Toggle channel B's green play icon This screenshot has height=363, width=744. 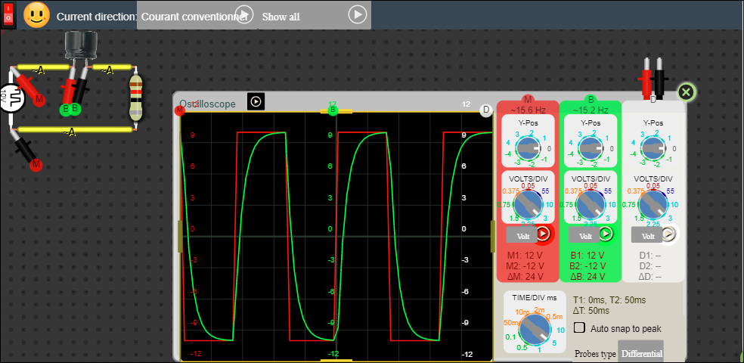click(x=606, y=234)
